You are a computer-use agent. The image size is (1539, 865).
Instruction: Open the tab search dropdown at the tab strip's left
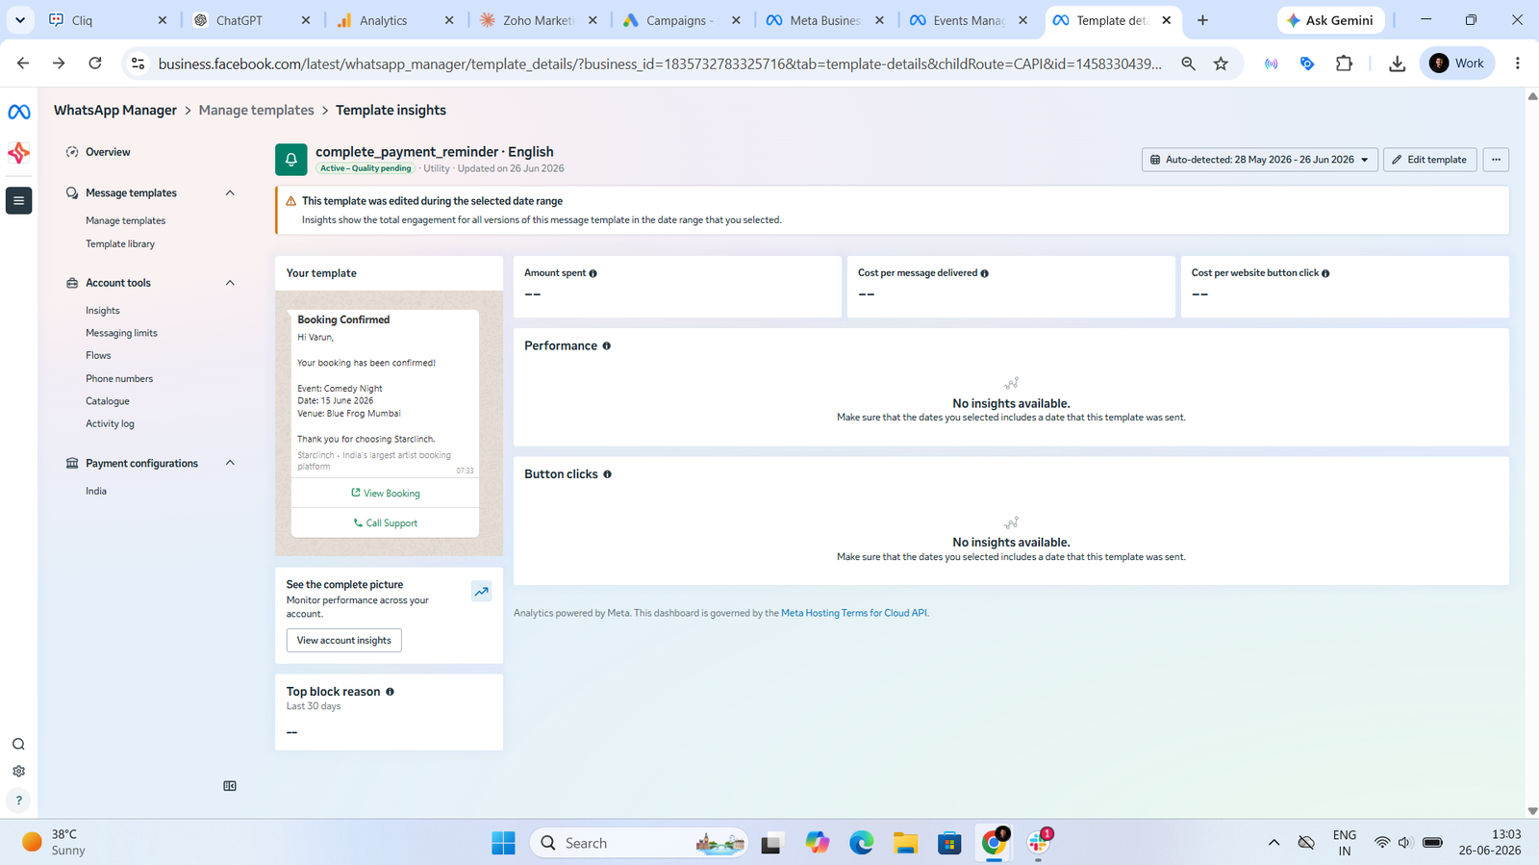pos(19,20)
